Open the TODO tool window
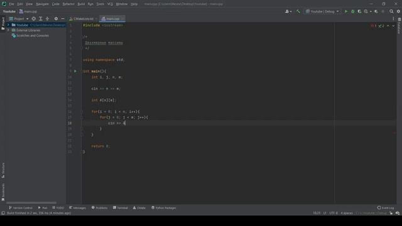 tap(58, 208)
